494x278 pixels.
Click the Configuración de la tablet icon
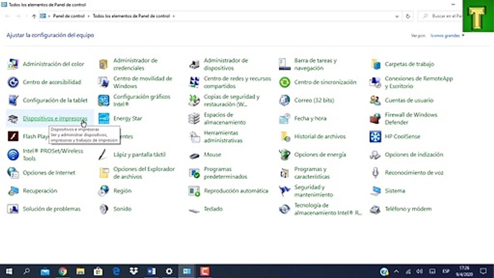click(x=13, y=100)
